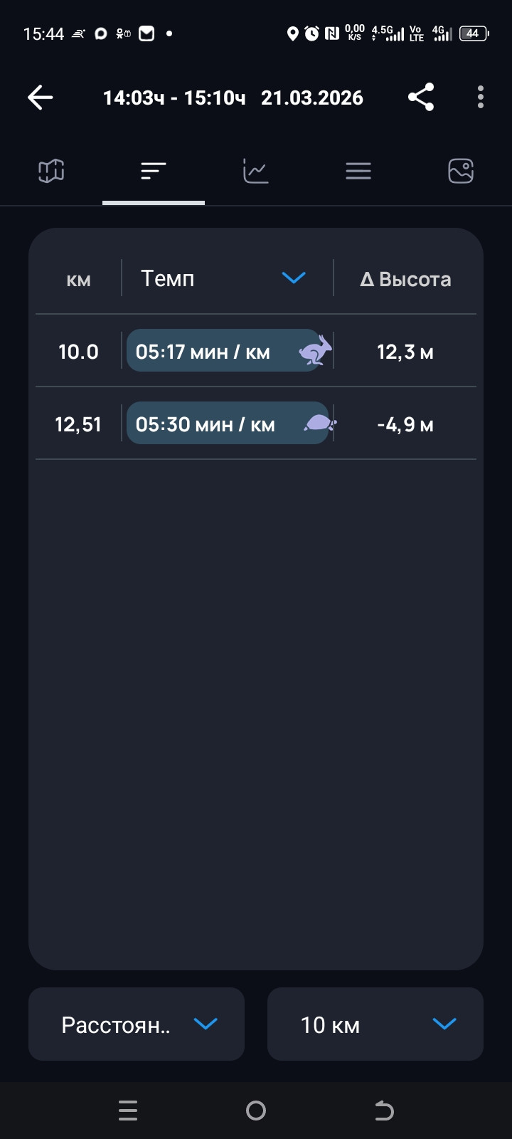This screenshot has height=1139, width=512.
Task: Open the 10 км interval dropdown
Action: [x=375, y=1024]
